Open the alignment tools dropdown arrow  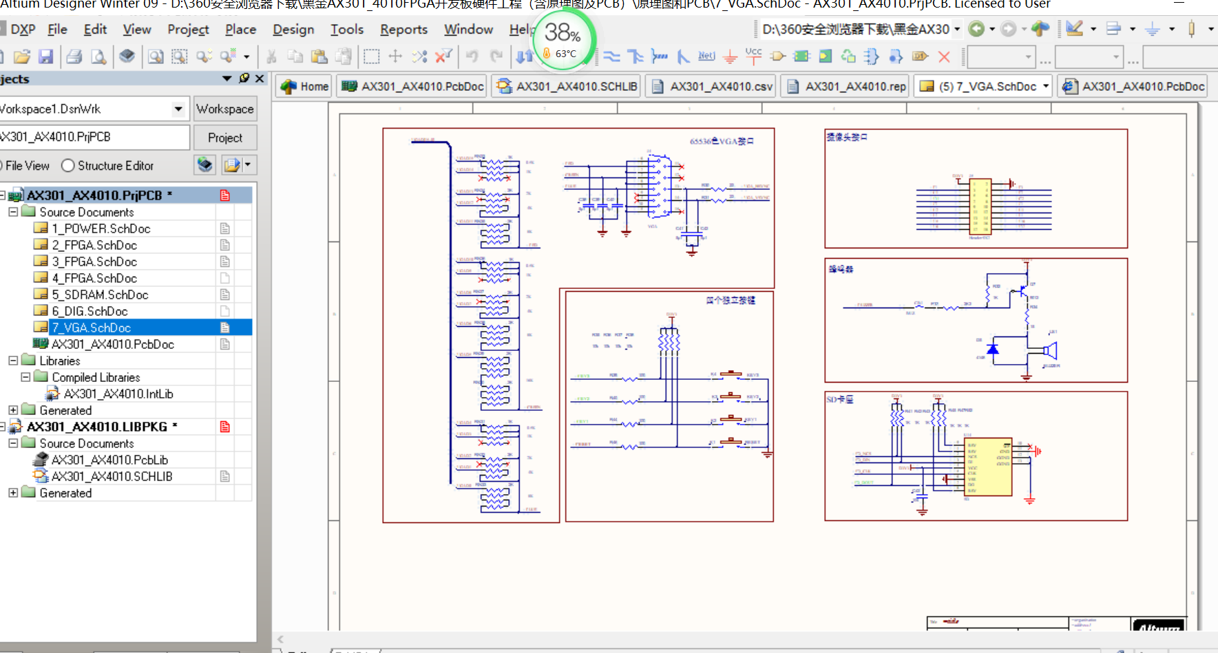pos(1132,29)
